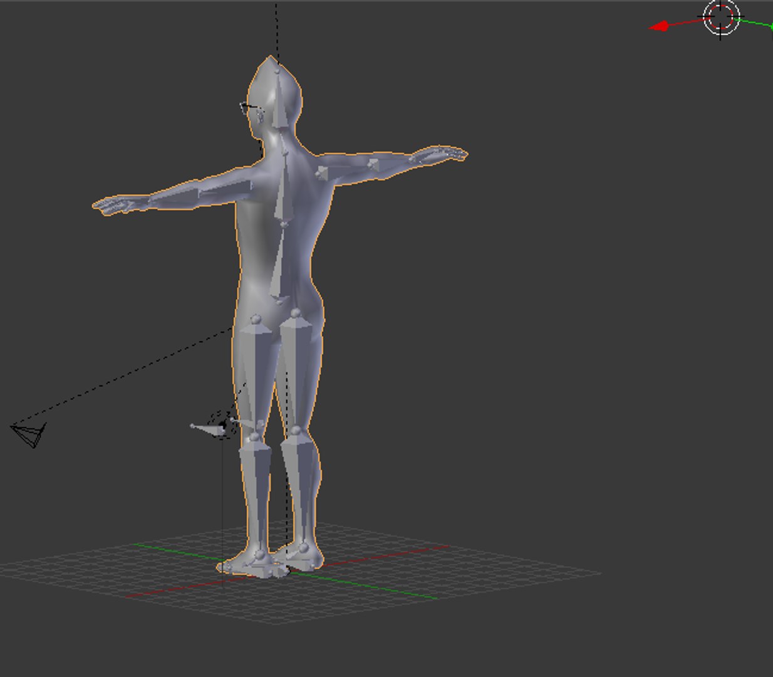Select the right shoulder bone joint

coord(322,172)
